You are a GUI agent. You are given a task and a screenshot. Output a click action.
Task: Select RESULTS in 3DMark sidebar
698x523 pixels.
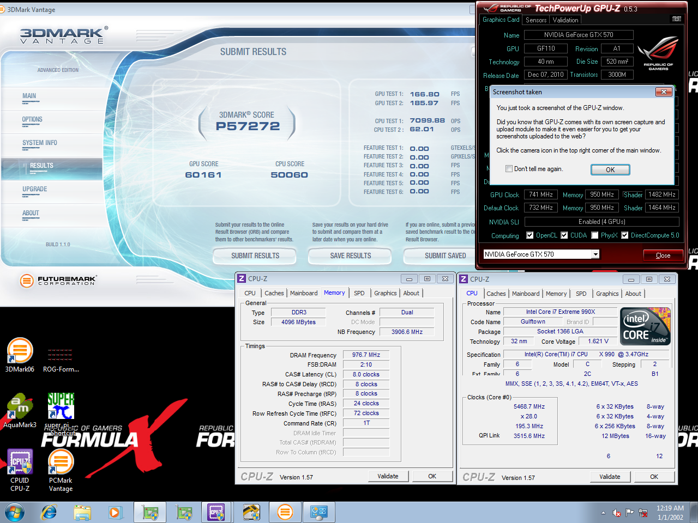pyautogui.click(x=52, y=169)
